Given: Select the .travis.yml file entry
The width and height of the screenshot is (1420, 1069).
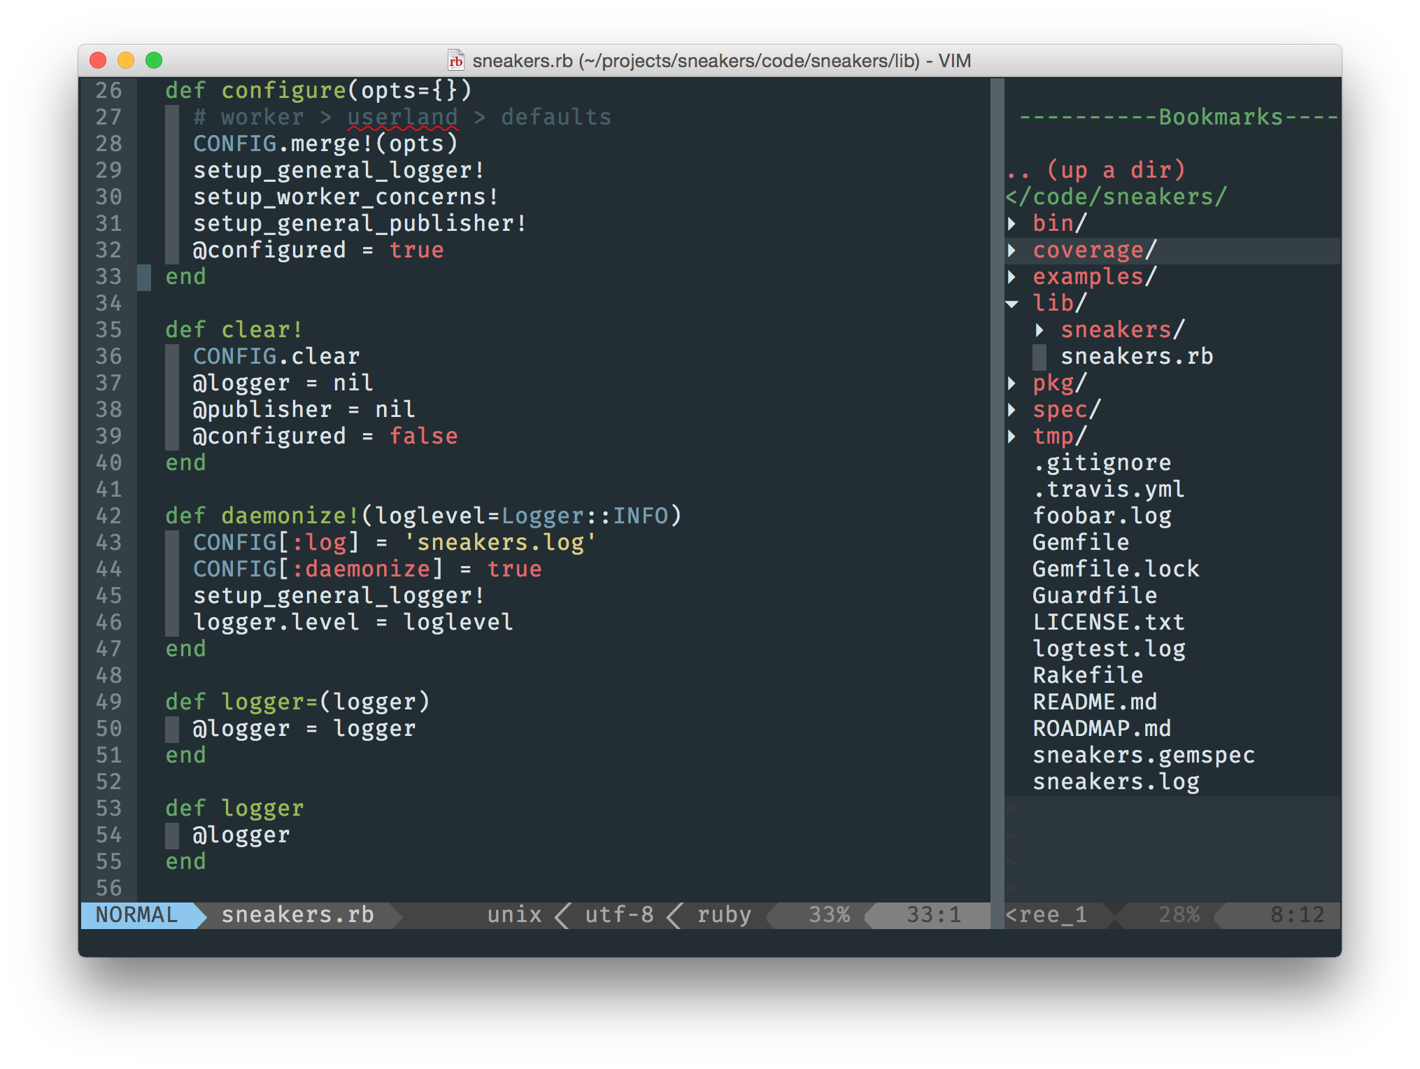Looking at the screenshot, I should coord(1109,490).
